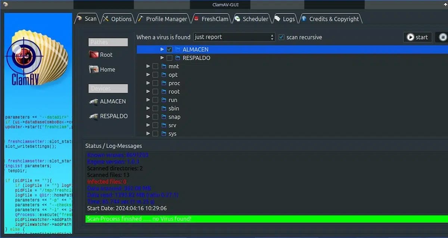Switch to the FreshClam tab
Image resolution: width=448 pixels, height=238 pixels.
click(211, 19)
